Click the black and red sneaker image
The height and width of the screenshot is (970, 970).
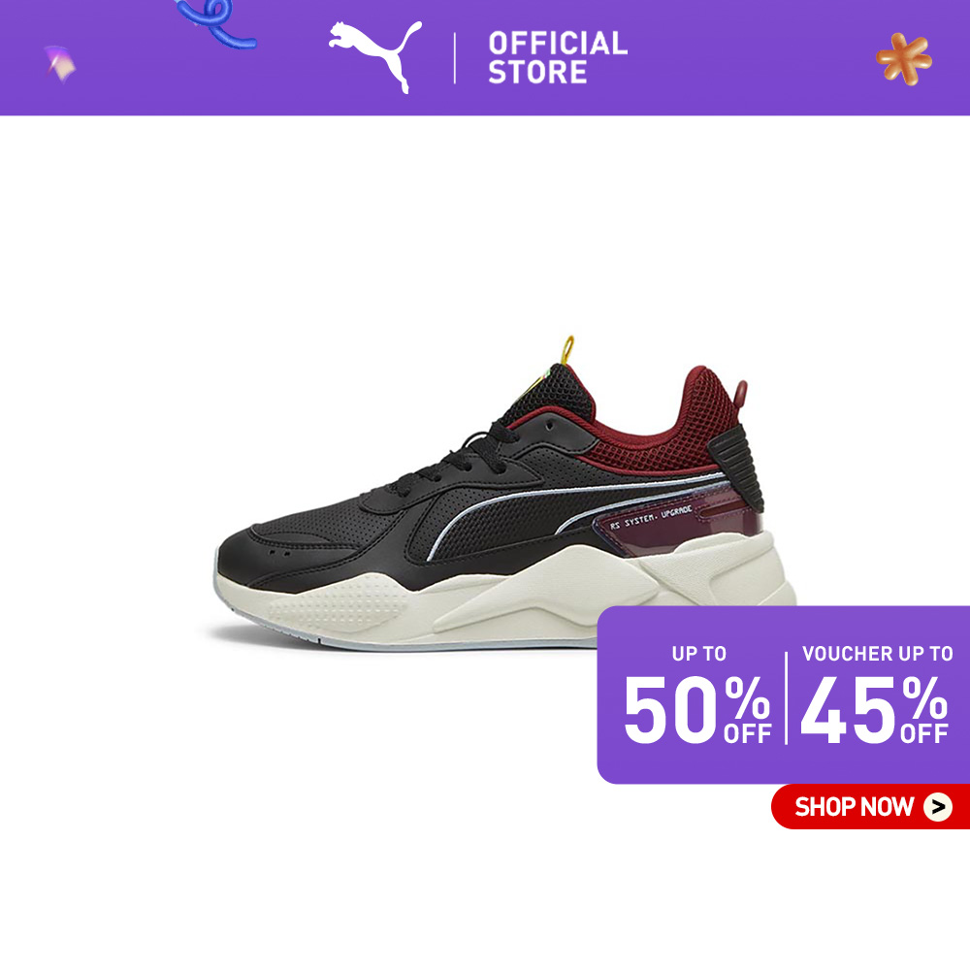(506, 493)
